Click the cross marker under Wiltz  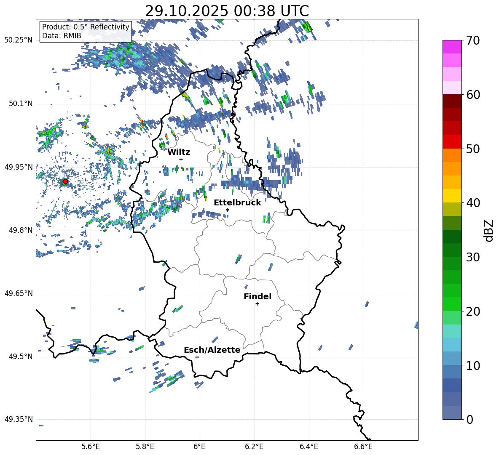tap(181, 159)
